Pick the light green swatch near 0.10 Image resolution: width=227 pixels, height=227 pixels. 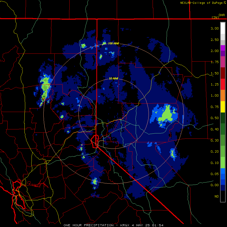pyautogui.click(x=223, y=163)
